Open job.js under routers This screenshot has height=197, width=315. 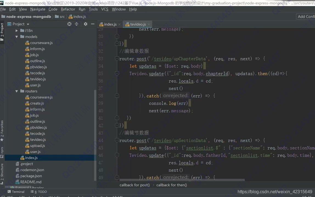point(32,115)
